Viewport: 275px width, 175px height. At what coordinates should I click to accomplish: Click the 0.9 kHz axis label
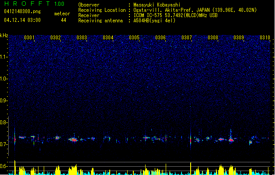click(4, 101)
